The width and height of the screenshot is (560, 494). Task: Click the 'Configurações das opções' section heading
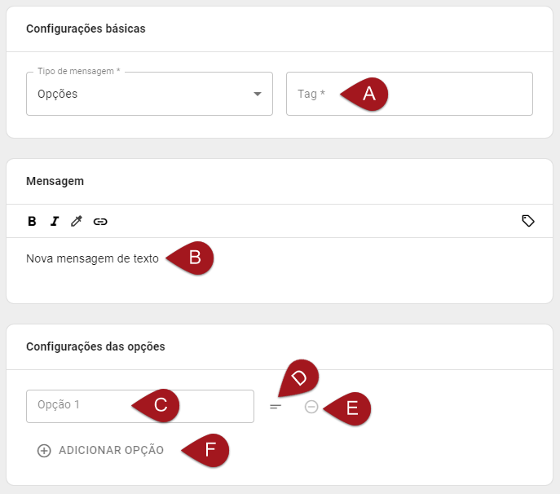[x=95, y=346]
